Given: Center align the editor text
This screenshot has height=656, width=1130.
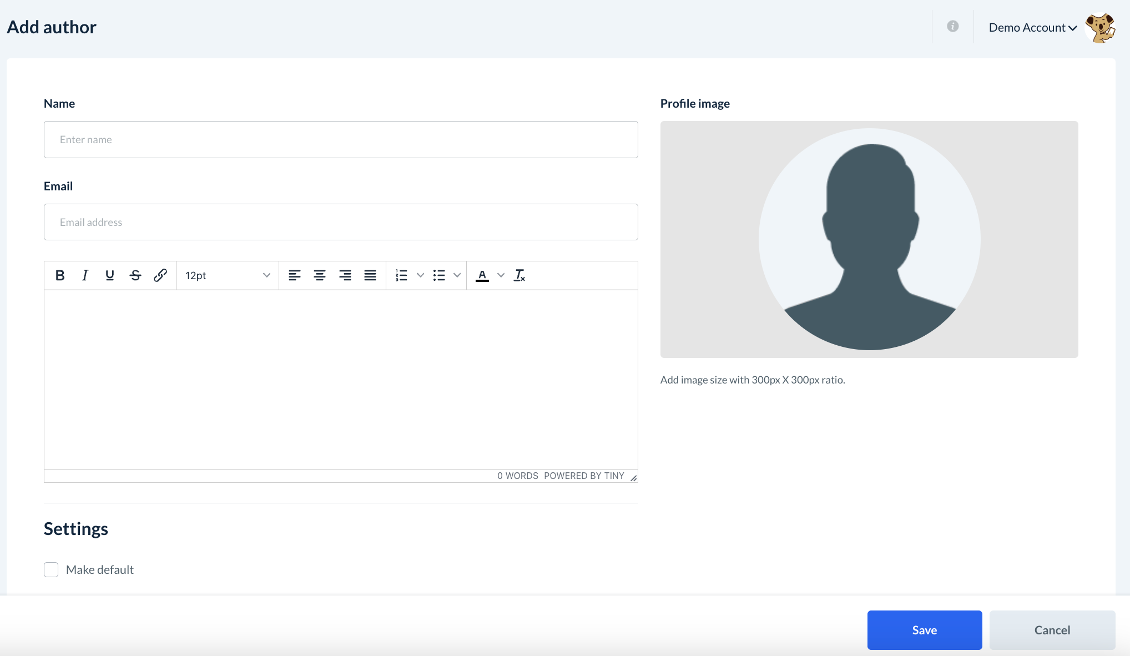Looking at the screenshot, I should coord(320,275).
